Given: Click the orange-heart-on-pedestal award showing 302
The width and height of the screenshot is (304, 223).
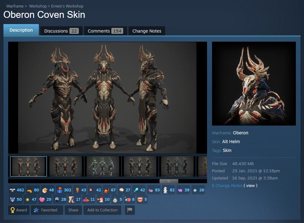Looking at the screenshot, I should [x=64, y=190].
